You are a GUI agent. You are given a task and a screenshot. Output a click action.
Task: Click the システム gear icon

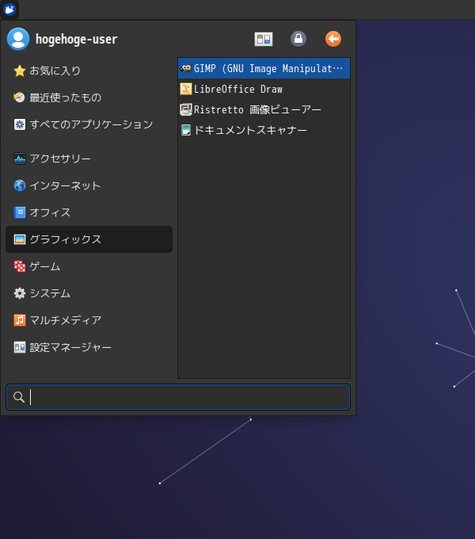pos(20,293)
